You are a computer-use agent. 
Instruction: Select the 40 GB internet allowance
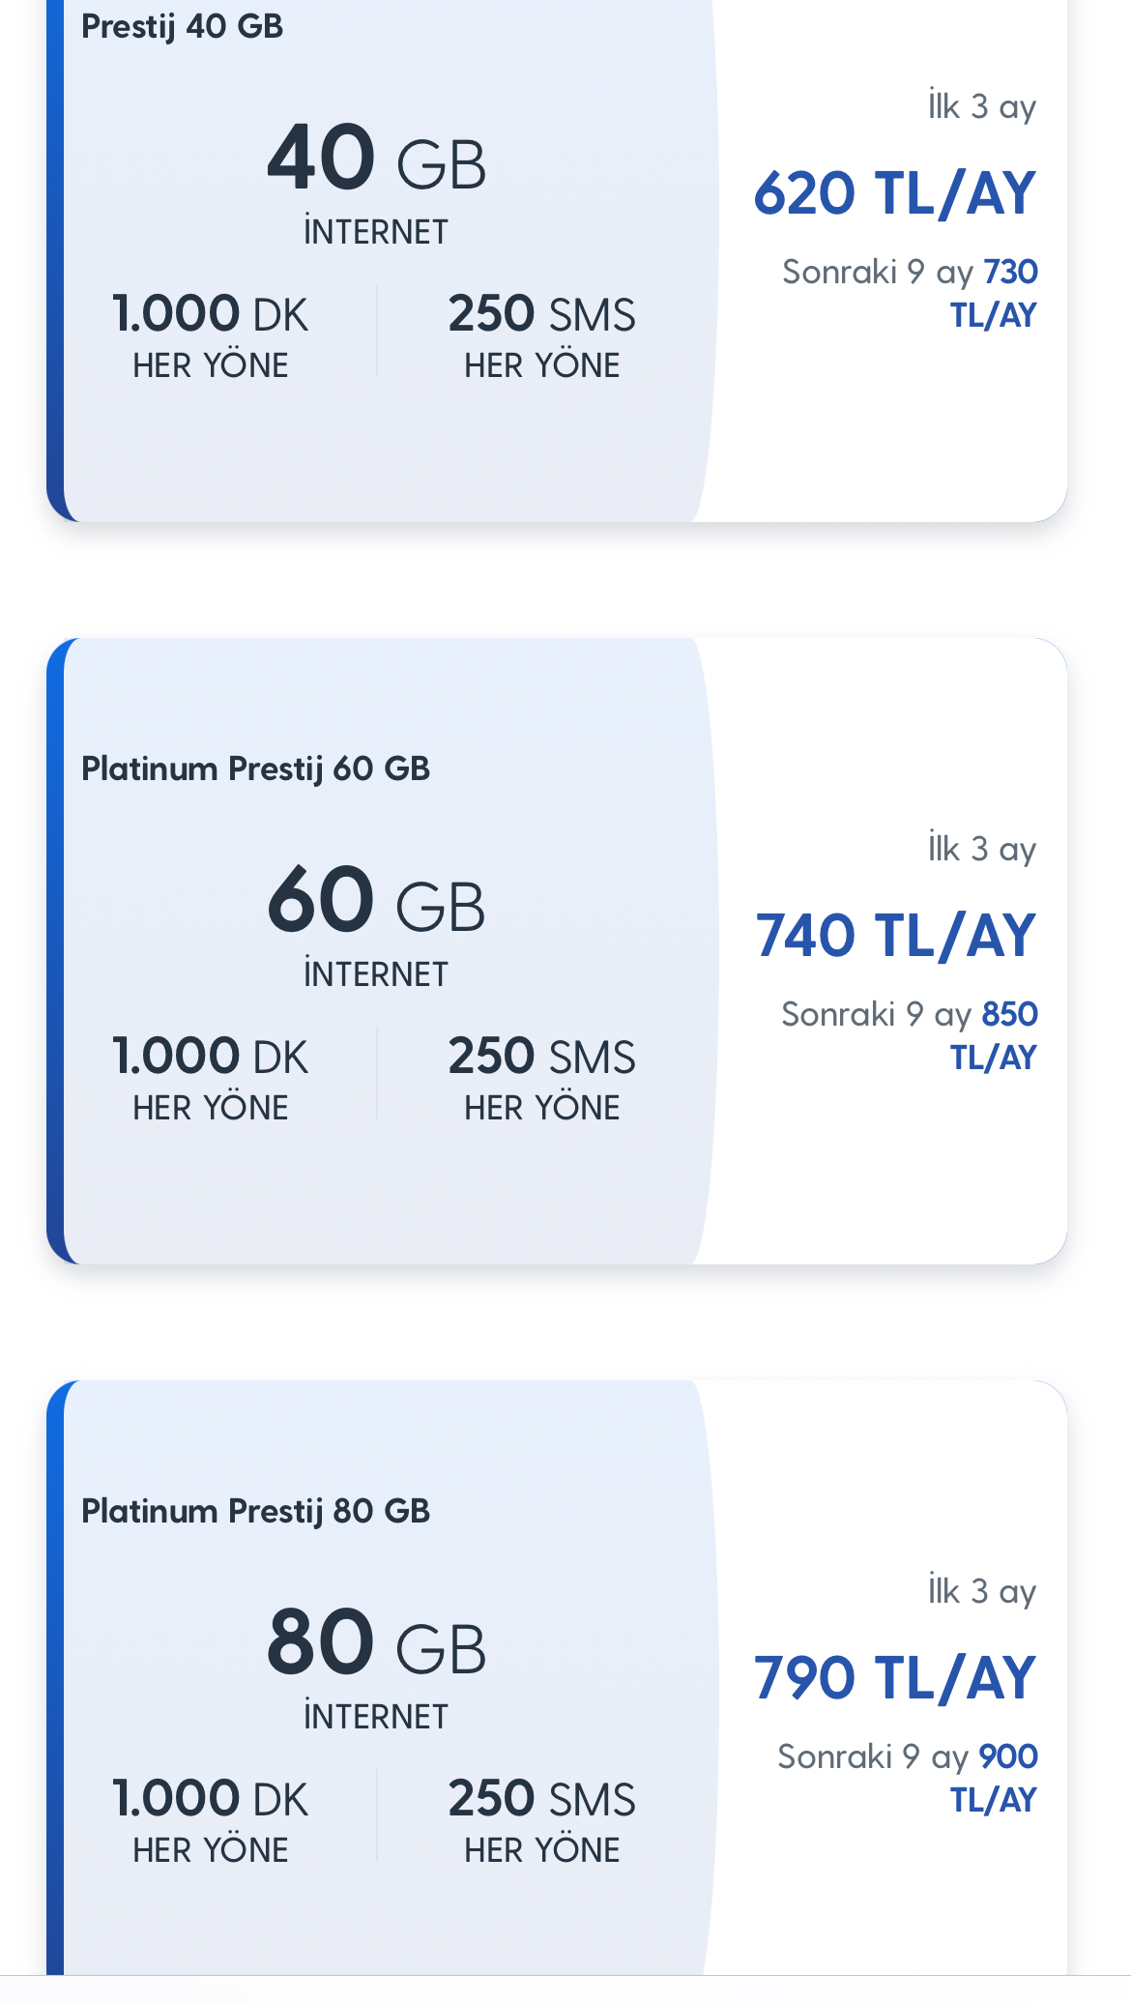tap(376, 182)
